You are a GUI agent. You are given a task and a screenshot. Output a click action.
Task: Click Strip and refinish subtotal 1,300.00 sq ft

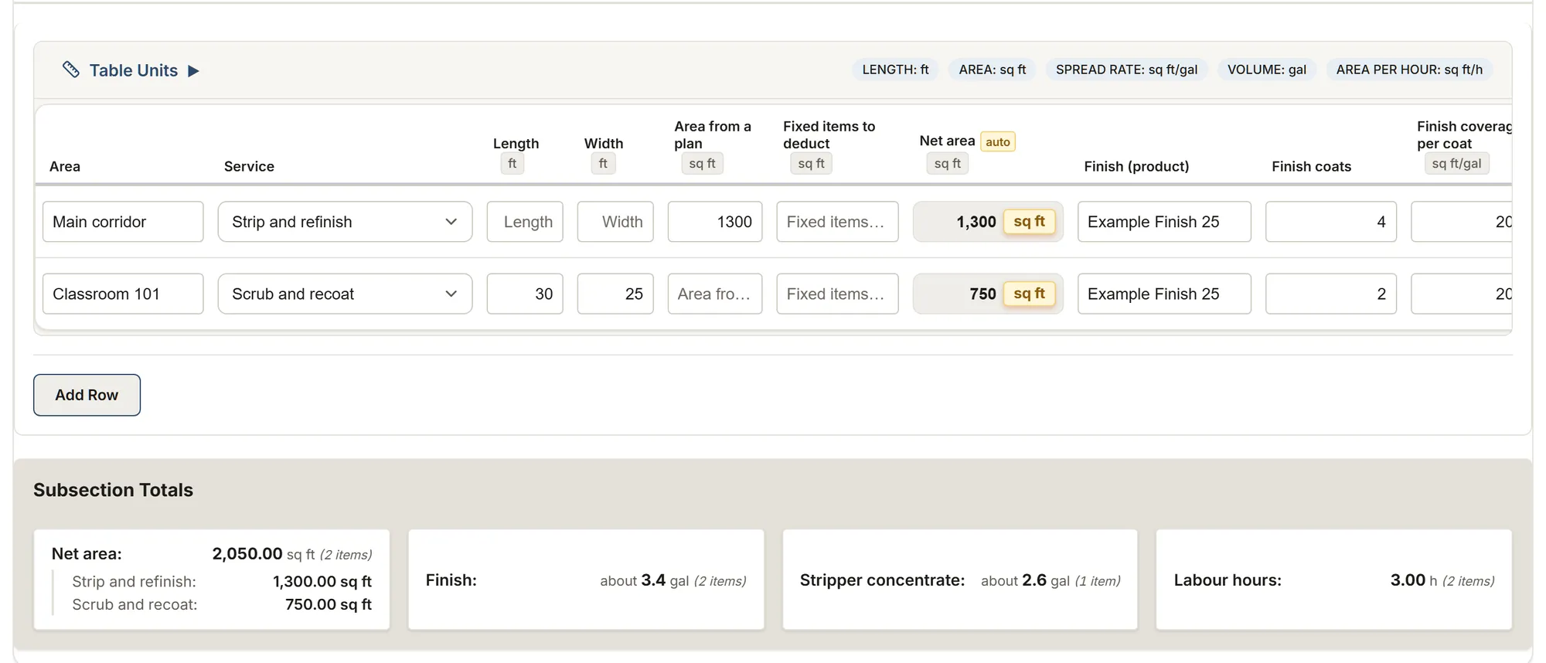(x=322, y=582)
